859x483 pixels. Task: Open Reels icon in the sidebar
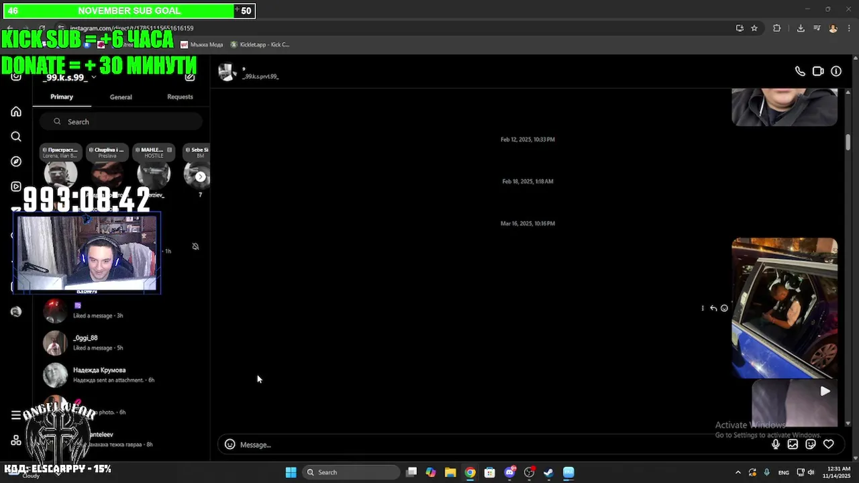(16, 186)
